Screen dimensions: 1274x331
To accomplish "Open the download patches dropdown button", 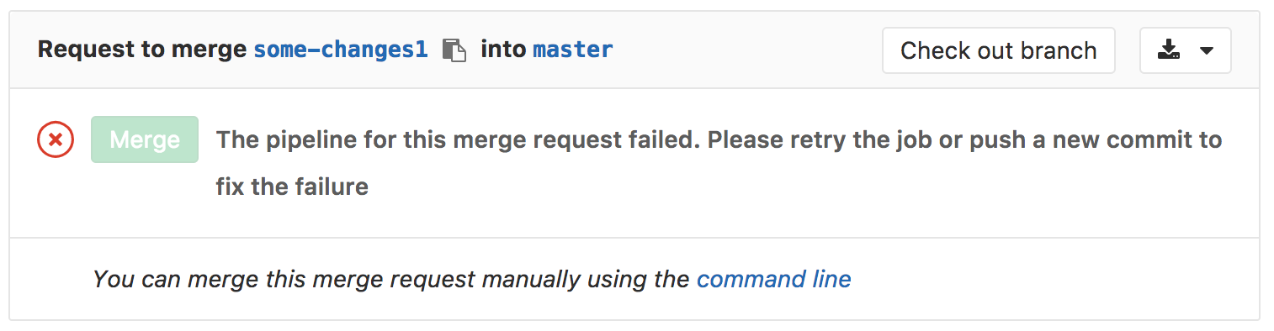I will coord(1186,50).
